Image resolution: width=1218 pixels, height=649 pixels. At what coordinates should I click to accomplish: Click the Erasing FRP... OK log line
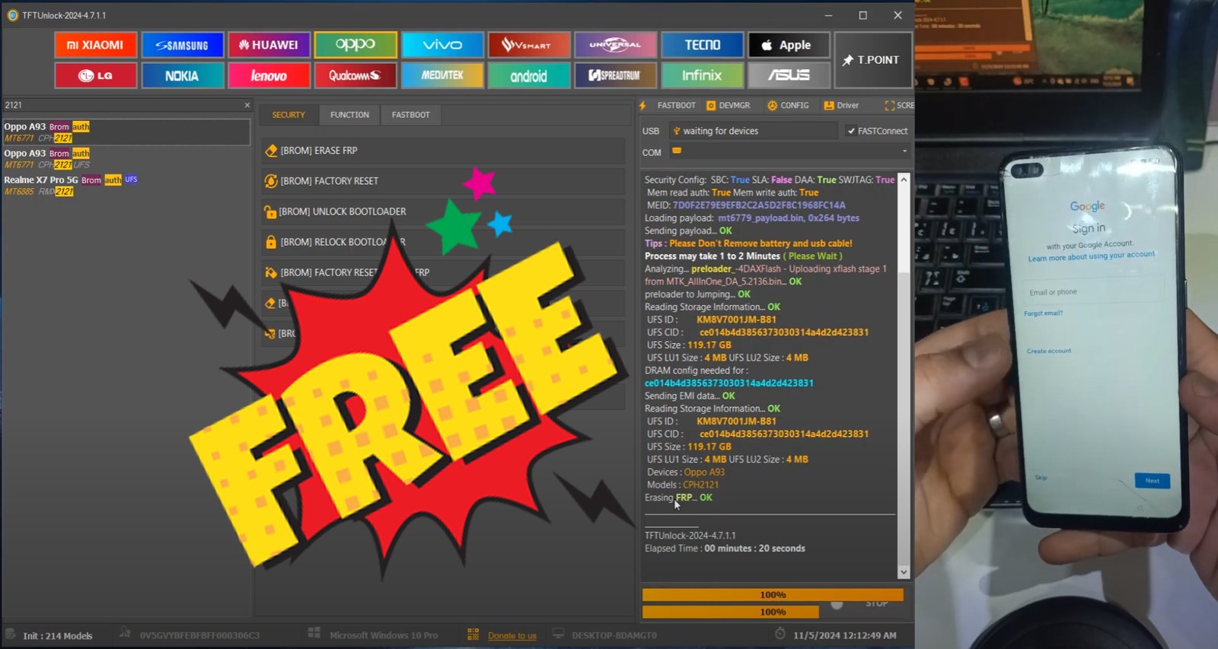[678, 498]
